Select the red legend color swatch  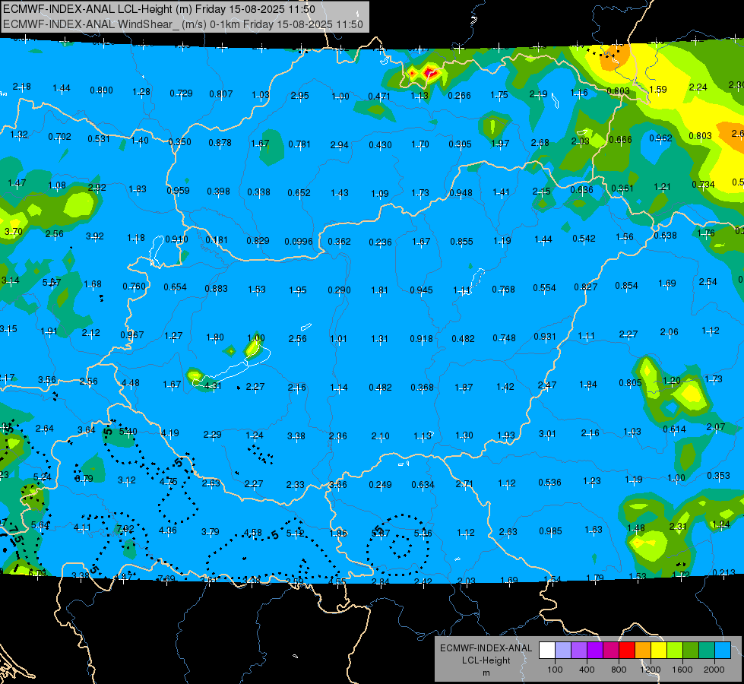coord(627,651)
